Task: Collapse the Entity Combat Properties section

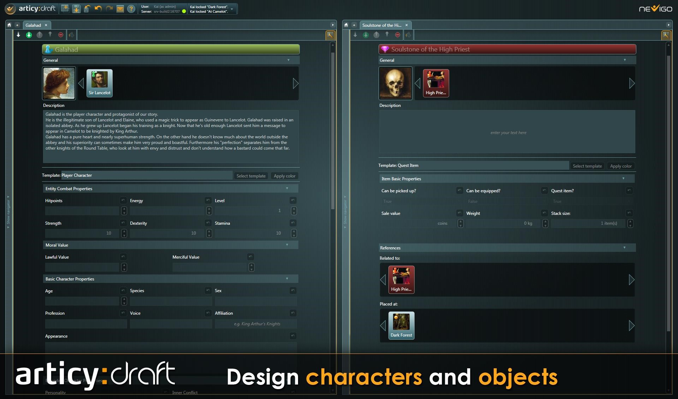Action: (287, 188)
